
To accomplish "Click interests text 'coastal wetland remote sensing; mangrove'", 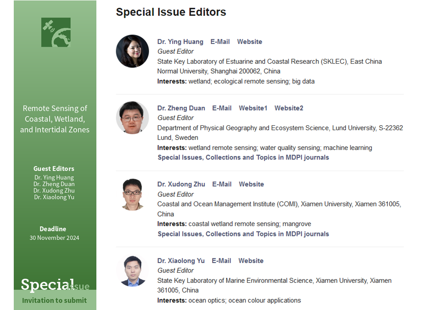I will point(250,224).
